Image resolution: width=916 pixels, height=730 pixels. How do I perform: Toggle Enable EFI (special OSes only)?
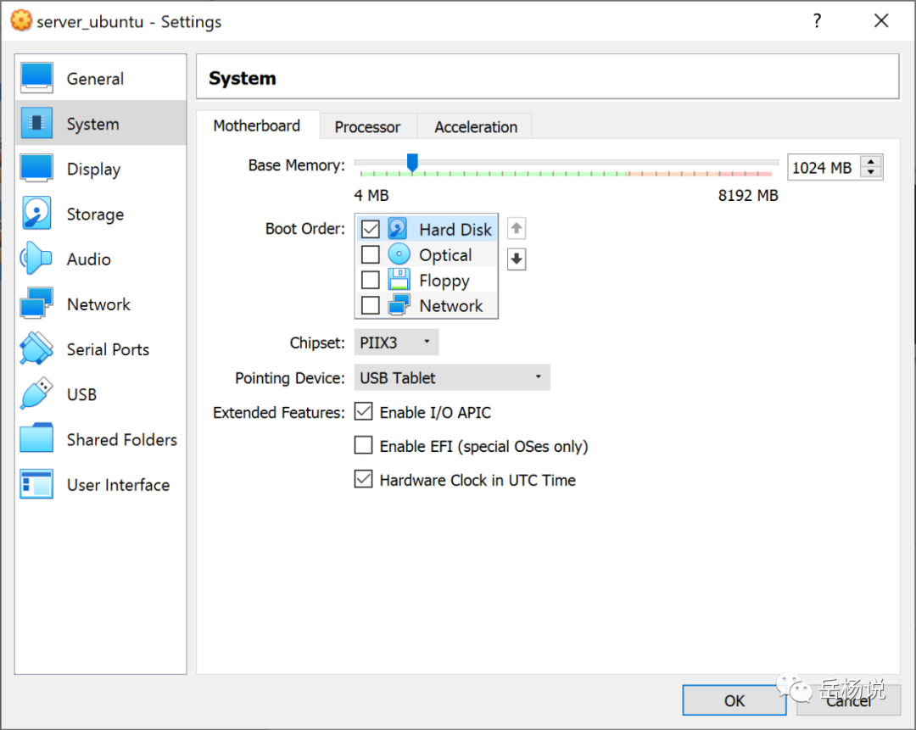coord(363,446)
